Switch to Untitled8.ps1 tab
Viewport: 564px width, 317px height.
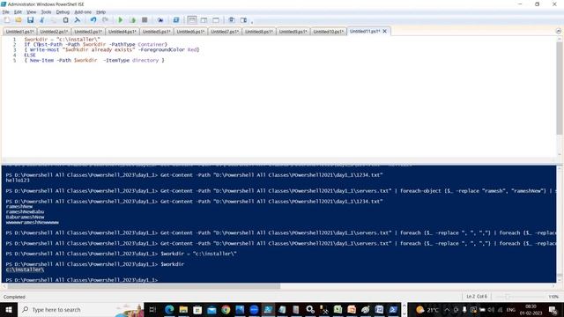pyautogui.click(x=259, y=32)
